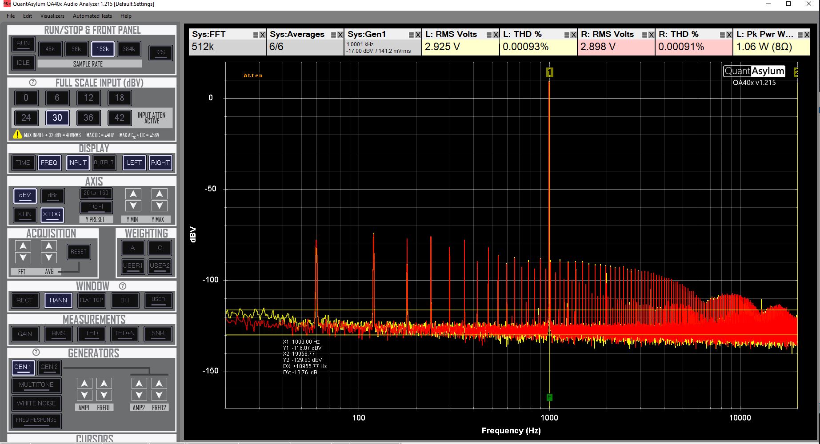Viewport: 820px width, 444px height.
Task: Expand the L: Pk Pwr tile menu
Action: pos(800,35)
